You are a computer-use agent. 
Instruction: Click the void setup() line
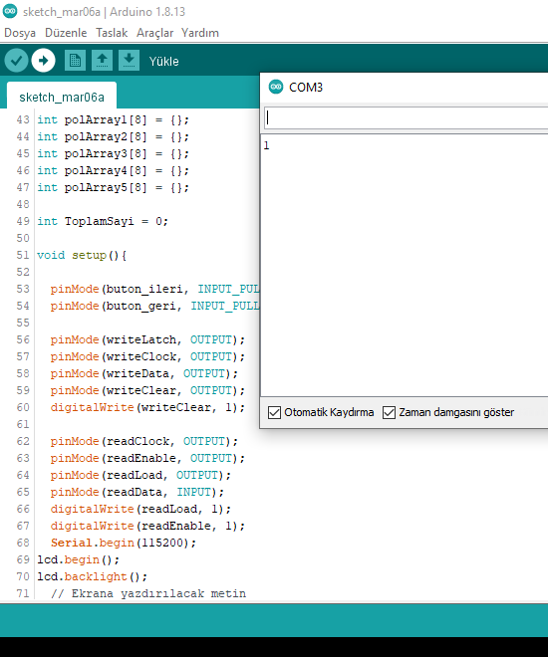click(x=82, y=255)
